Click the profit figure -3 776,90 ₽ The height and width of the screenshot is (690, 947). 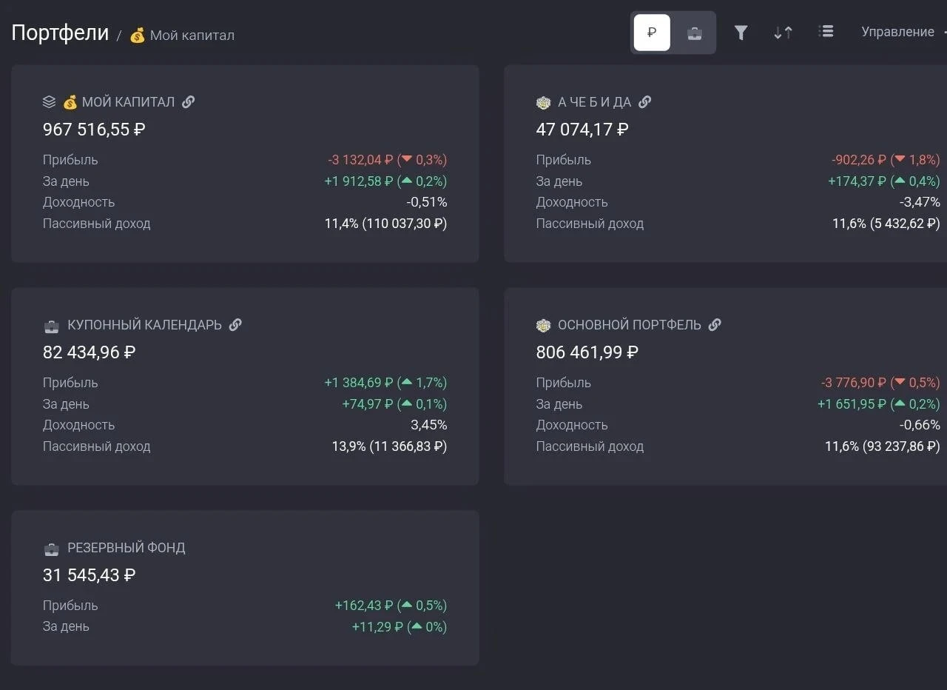(854, 383)
